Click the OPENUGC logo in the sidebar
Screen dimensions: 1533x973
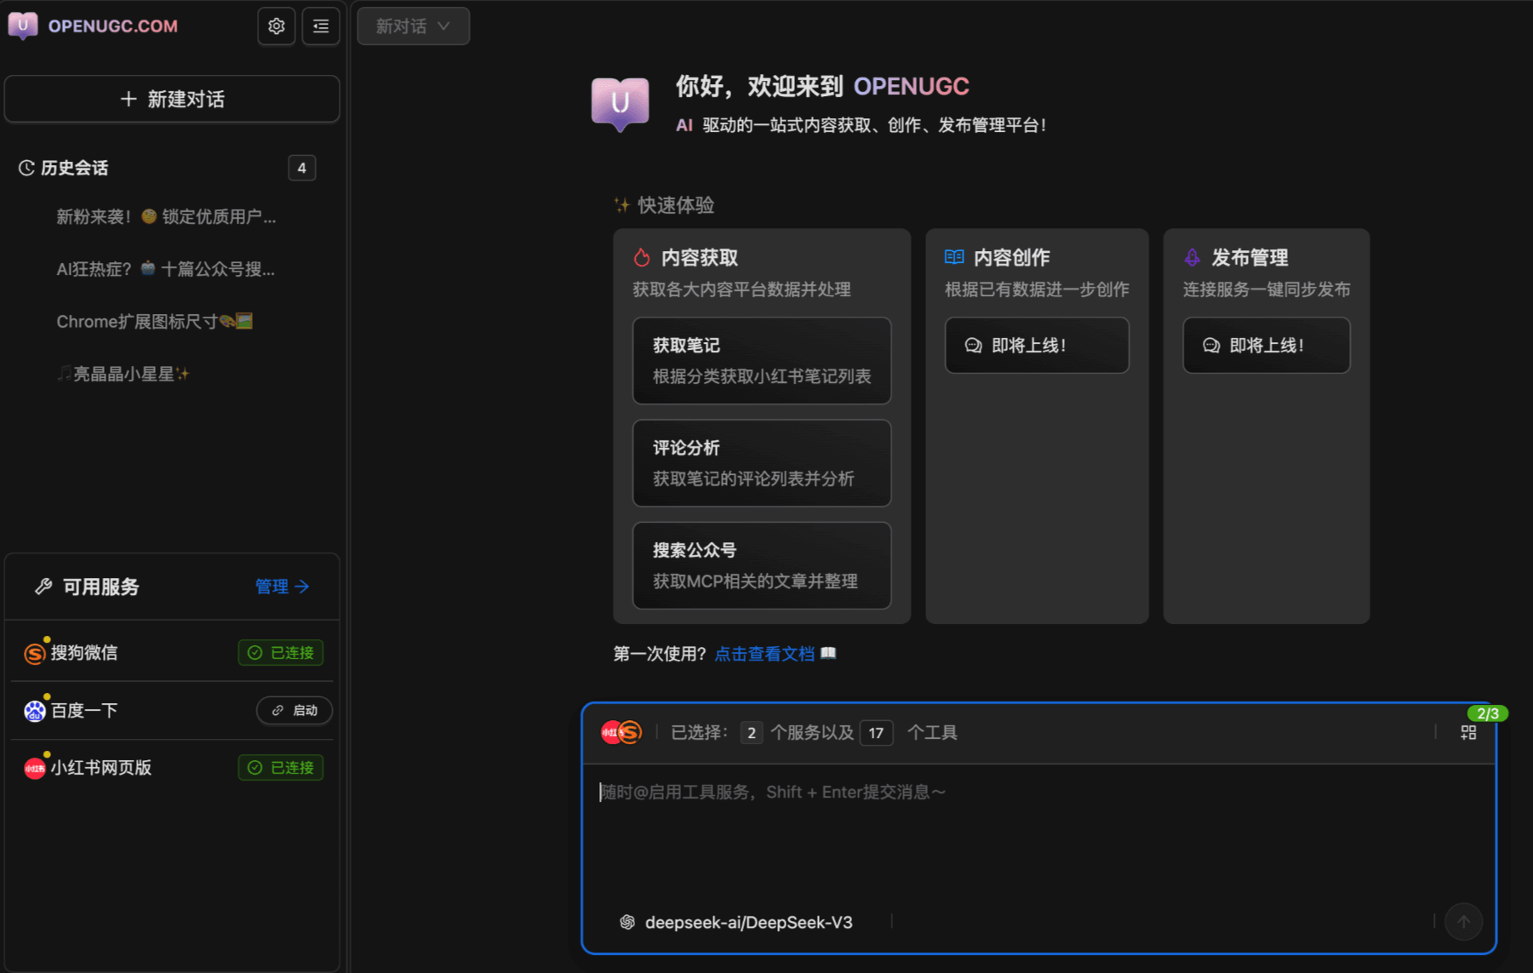(23, 26)
